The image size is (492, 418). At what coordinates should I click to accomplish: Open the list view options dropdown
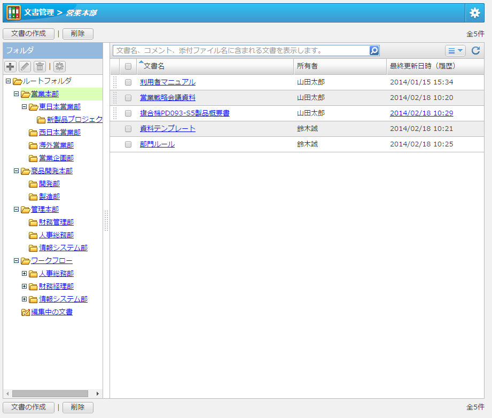point(455,51)
